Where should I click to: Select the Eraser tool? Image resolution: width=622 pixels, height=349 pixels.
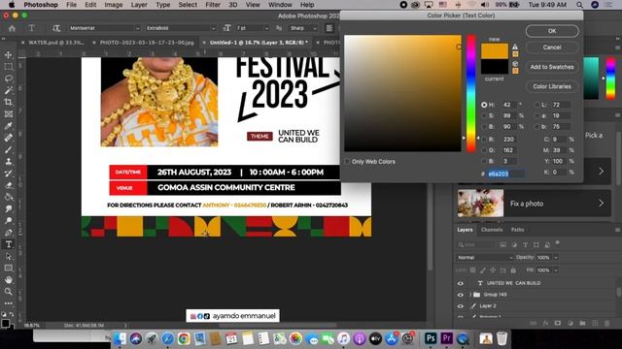tap(8, 185)
